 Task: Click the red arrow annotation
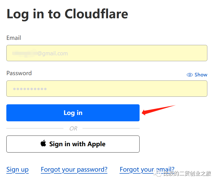(x=159, y=110)
